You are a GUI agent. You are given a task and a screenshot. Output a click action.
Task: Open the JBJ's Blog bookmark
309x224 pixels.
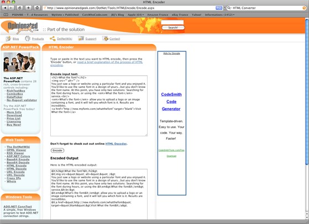tap(117, 15)
